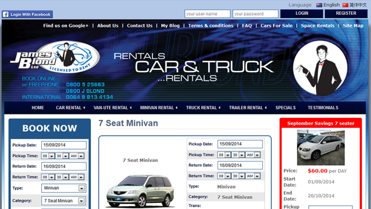Click the Book Now Pickup Date field
The height and width of the screenshot is (209, 371).
(64, 145)
